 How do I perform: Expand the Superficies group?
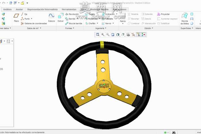coord(187,28)
